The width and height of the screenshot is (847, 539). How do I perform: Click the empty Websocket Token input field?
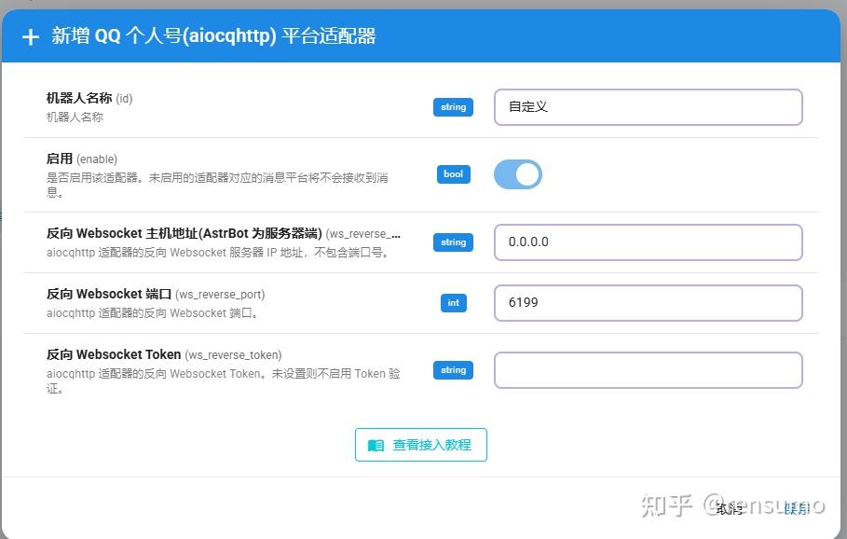tap(649, 370)
